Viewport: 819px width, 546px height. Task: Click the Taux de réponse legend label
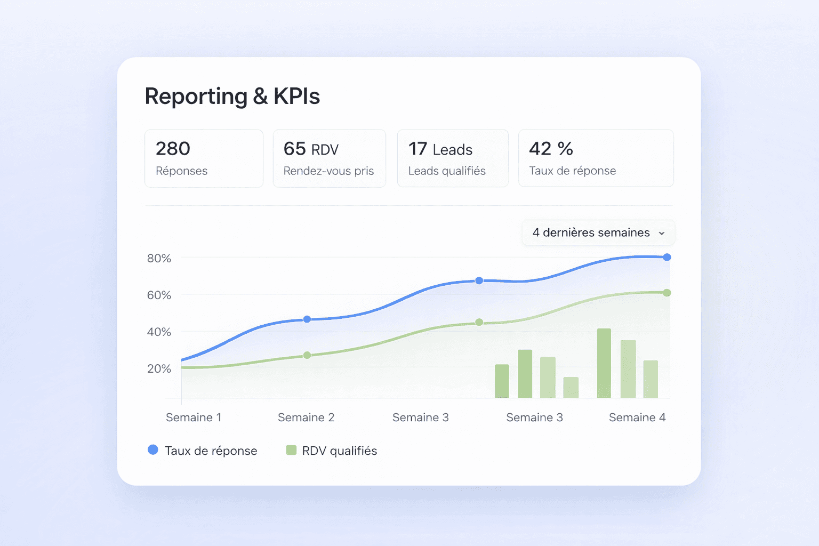pos(211,451)
